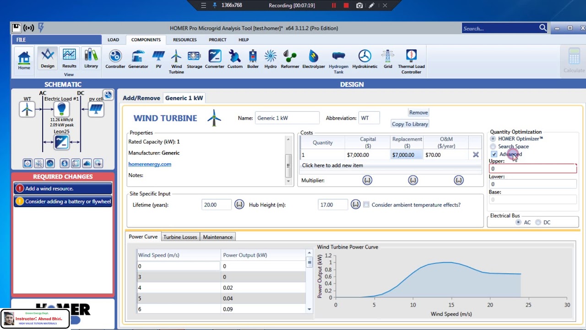
Task: Switch to the Add/Remove tab
Action: (141, 98)
